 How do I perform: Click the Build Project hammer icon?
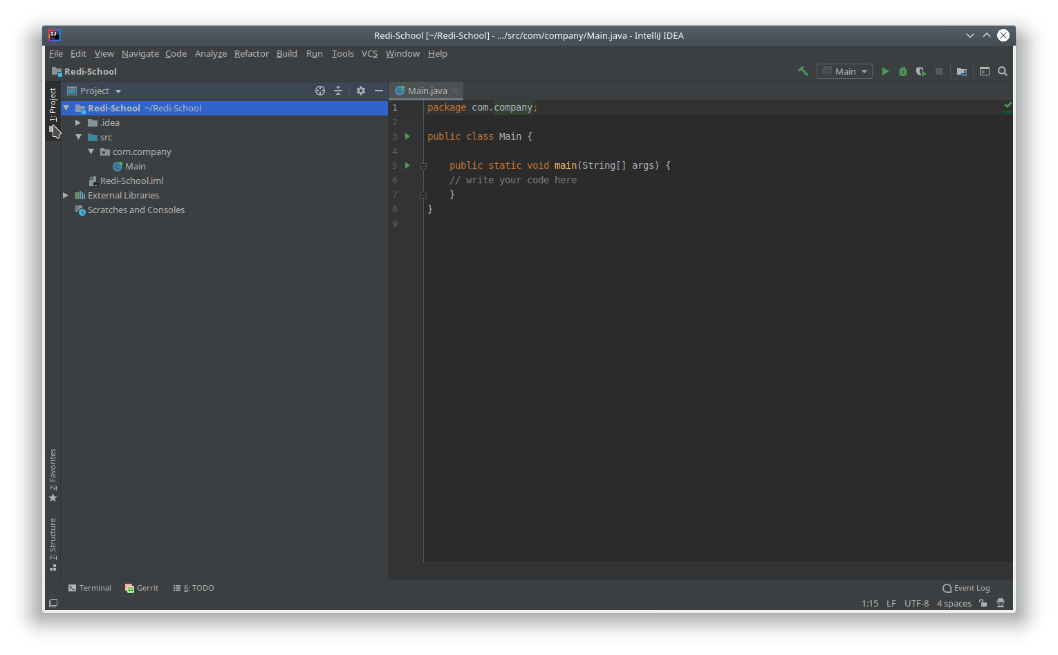click(x=803, y=71)
